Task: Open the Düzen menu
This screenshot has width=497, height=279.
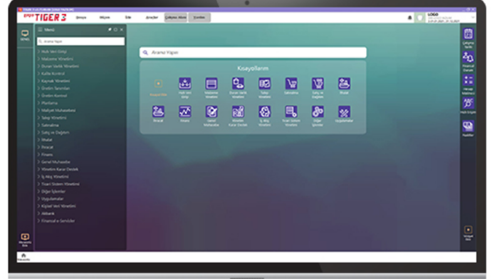Action: [x=105, y=18]
